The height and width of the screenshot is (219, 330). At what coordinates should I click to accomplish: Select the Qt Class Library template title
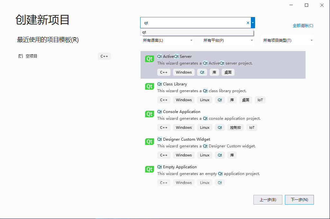point(172,84)
